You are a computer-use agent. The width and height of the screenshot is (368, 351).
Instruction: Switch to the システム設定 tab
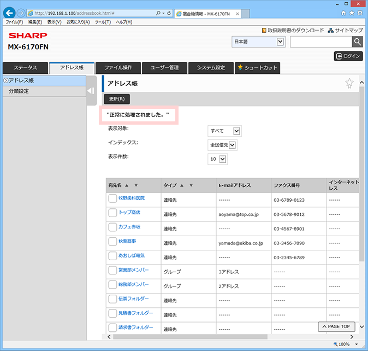point(211,68)
